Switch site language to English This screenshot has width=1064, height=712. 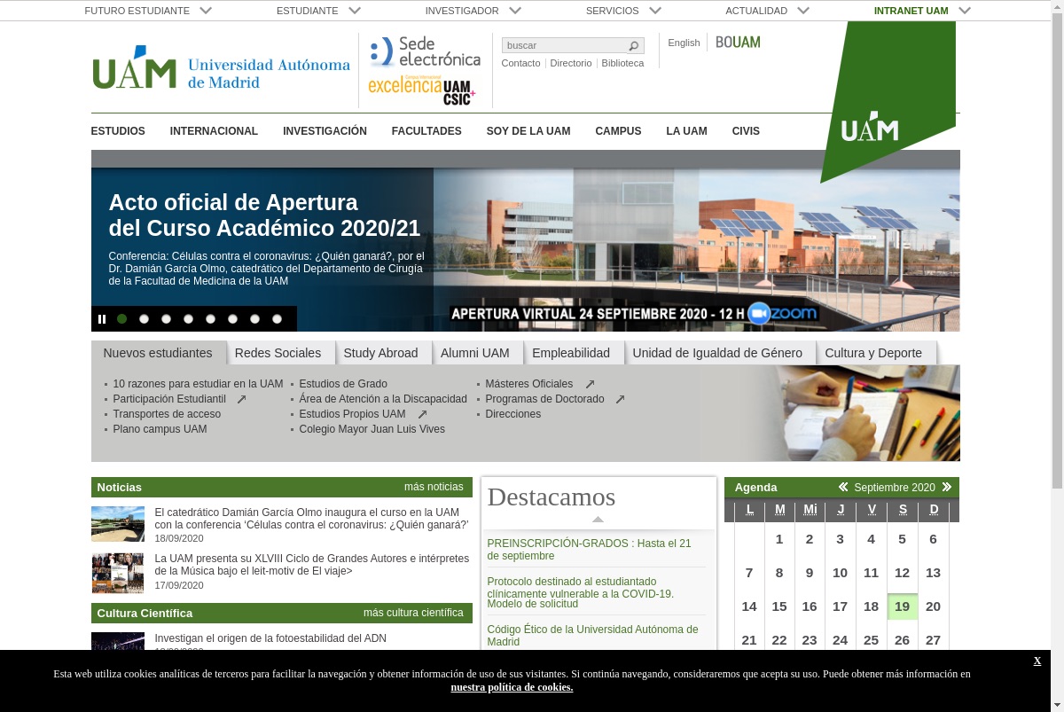click(684, 43)
